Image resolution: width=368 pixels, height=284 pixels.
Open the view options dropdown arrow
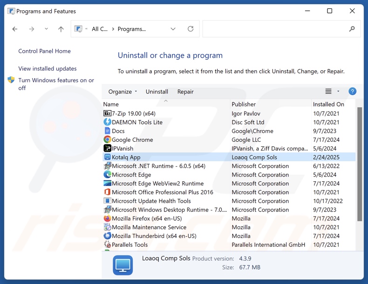pos(338,92)
